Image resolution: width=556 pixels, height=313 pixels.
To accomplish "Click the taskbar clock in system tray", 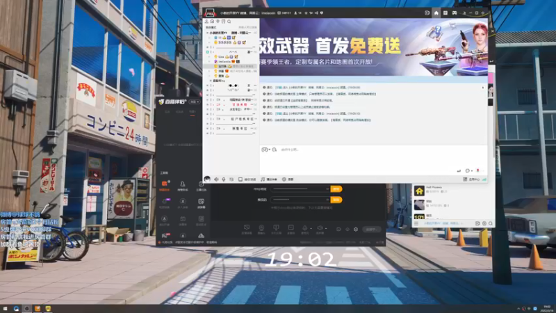I will [x=546, y=308].
